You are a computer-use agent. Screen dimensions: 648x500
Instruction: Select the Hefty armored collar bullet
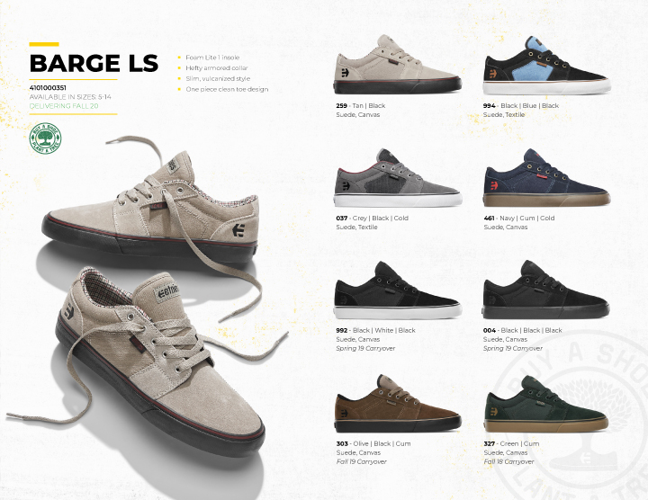click(x=217, y=67)
